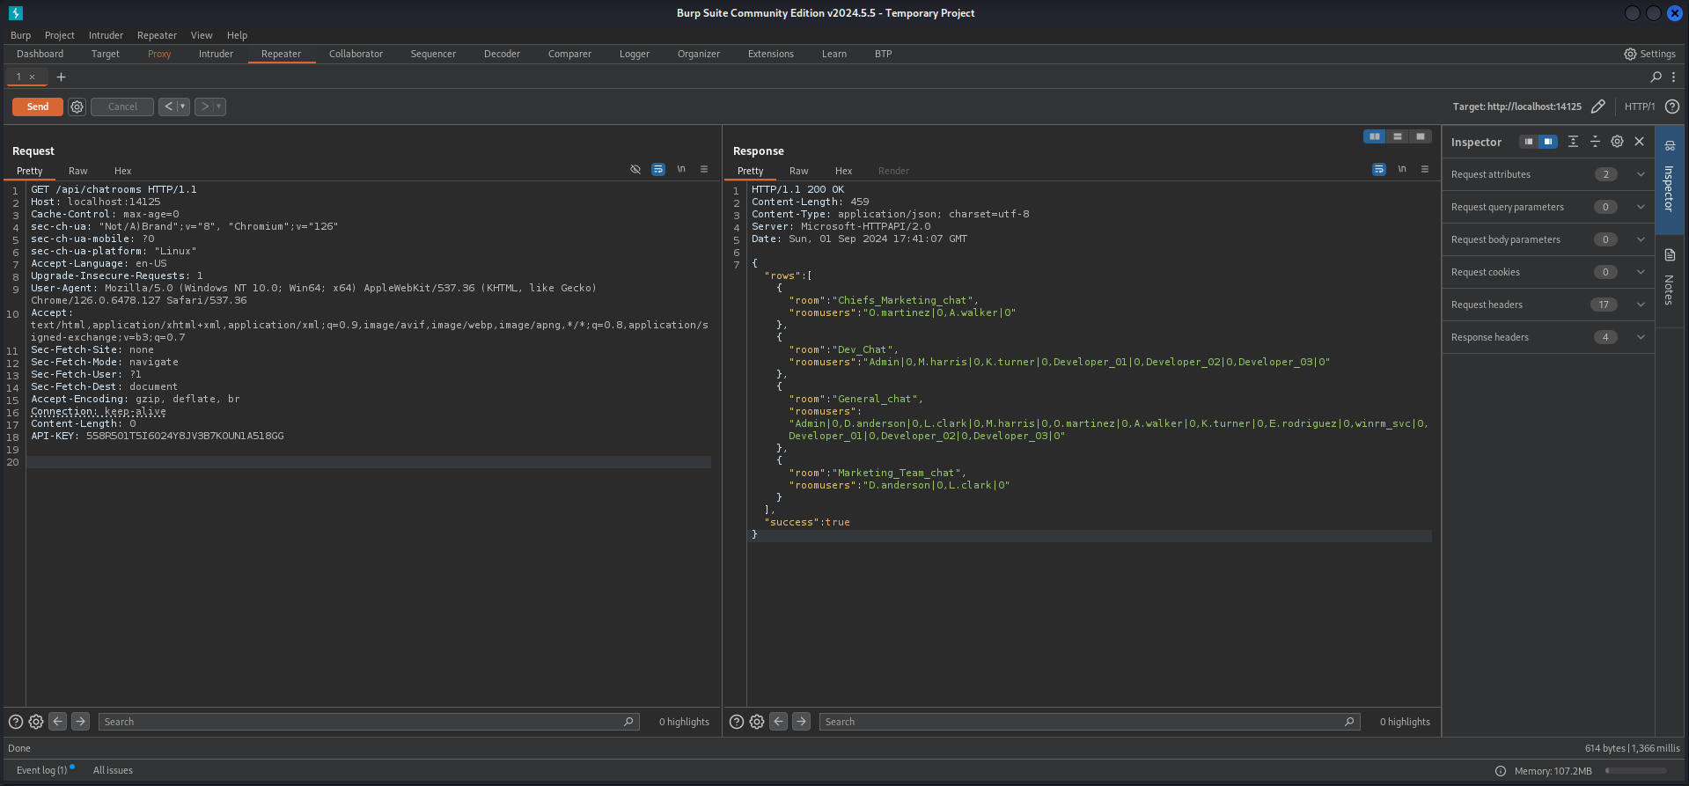1689x786 pixels.
Task: Switch to the Intruder tool tab
Action: tap(216, 54)
